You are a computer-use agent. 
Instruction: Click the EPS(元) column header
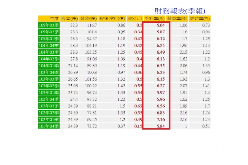135,19
